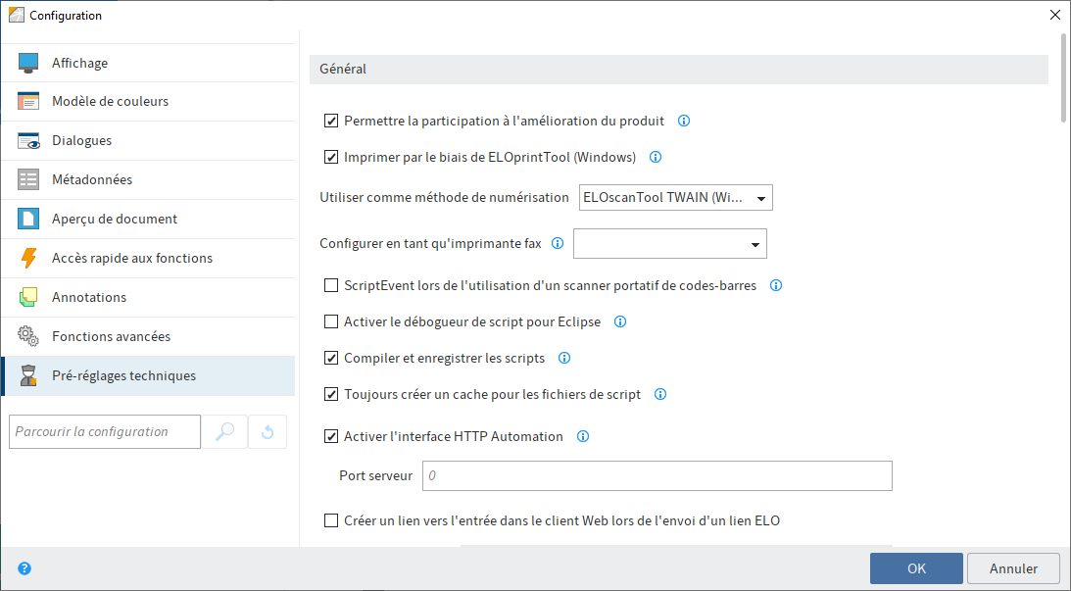Open Modèle de couleurs via its palette icon

(30, 101)
